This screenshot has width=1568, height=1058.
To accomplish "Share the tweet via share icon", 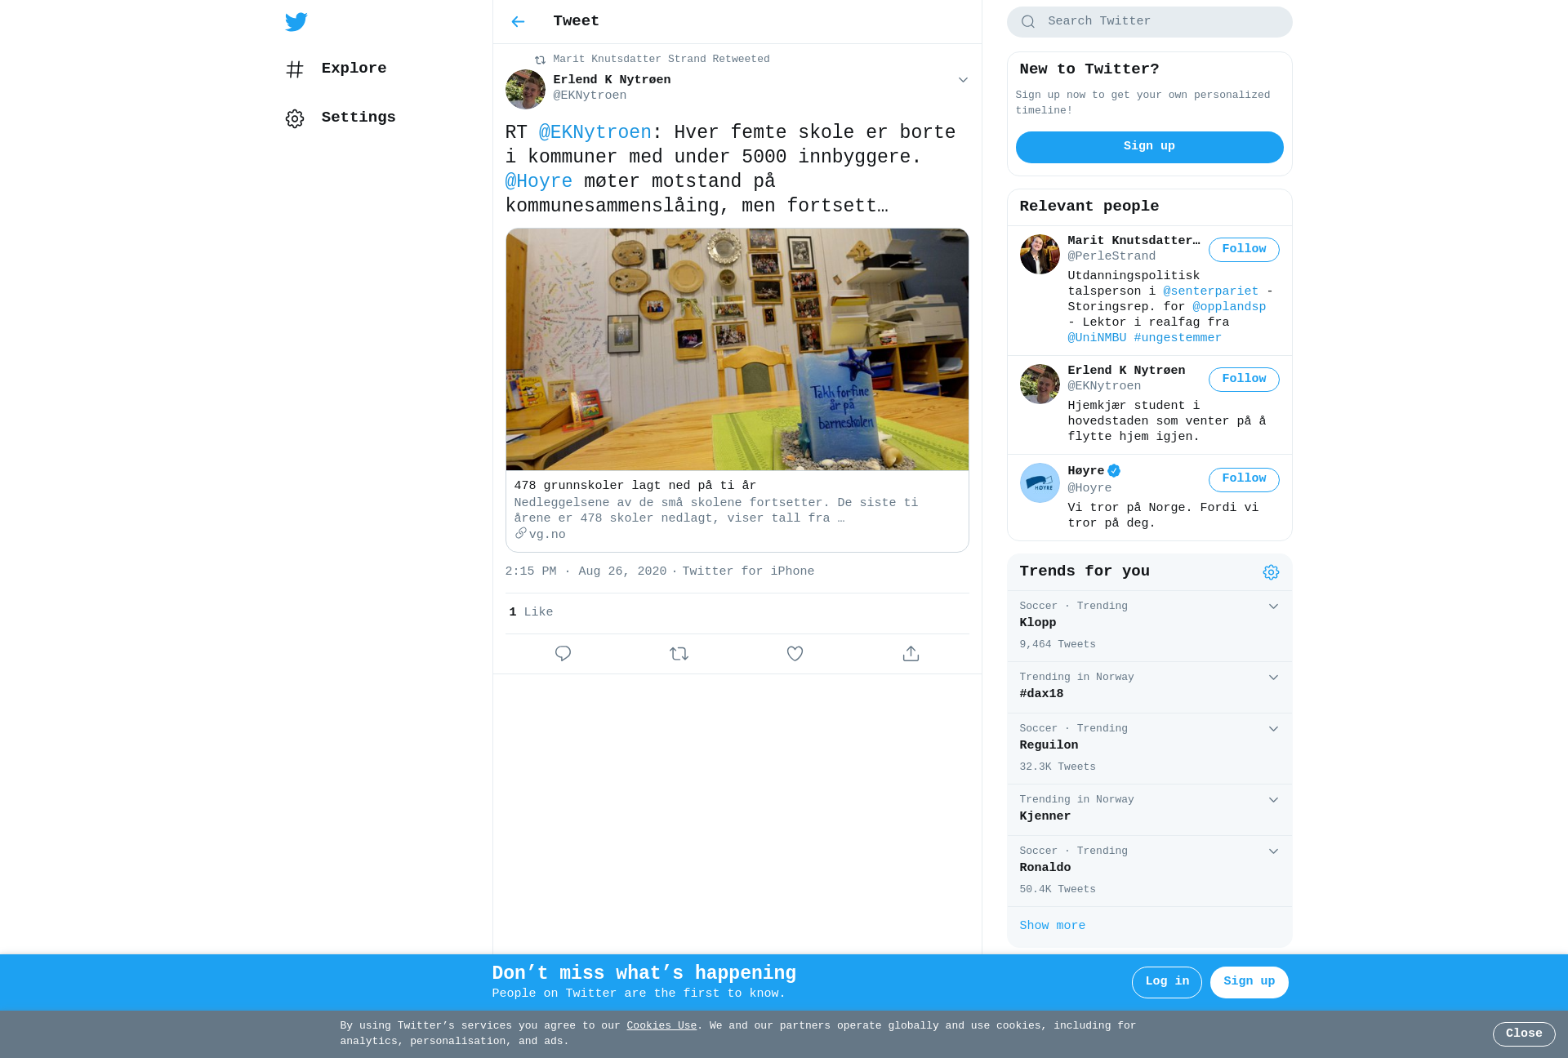I will click(x=911, y=654).
